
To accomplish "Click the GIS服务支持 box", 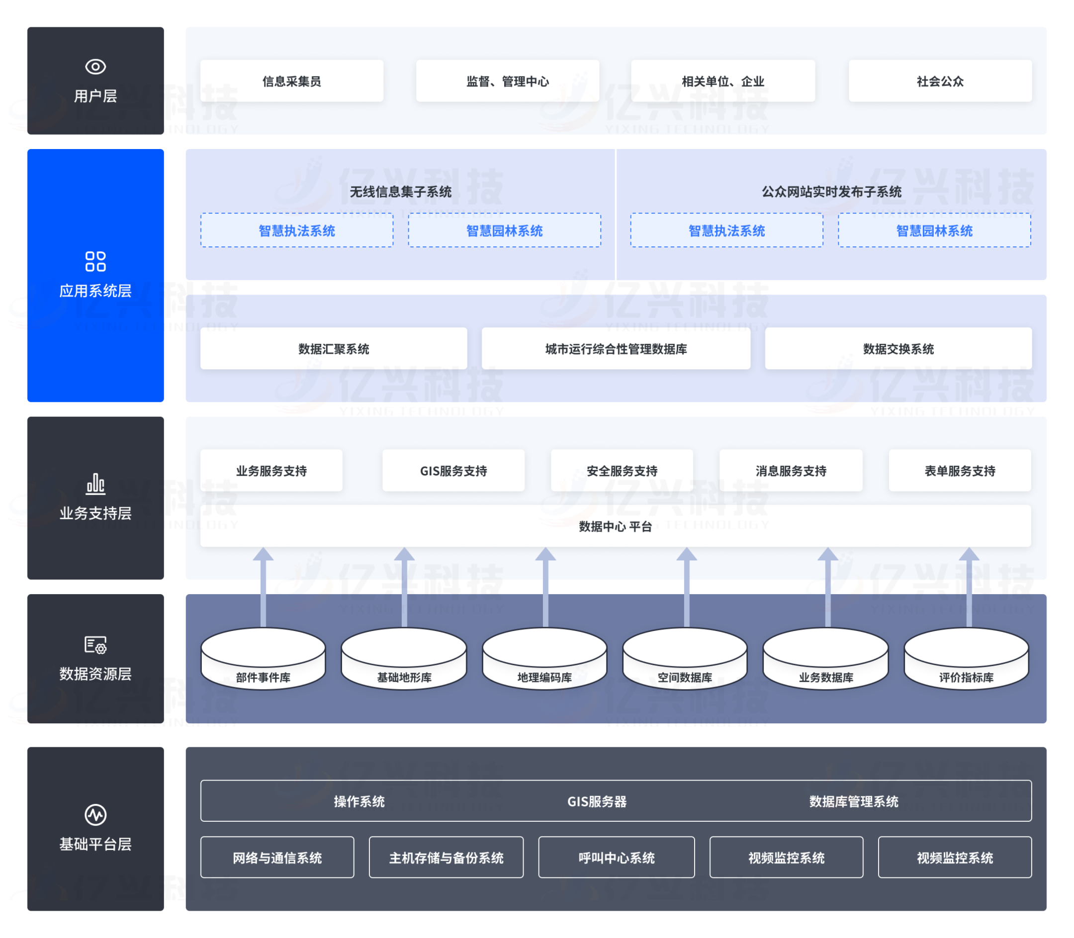I will (453, 470).
